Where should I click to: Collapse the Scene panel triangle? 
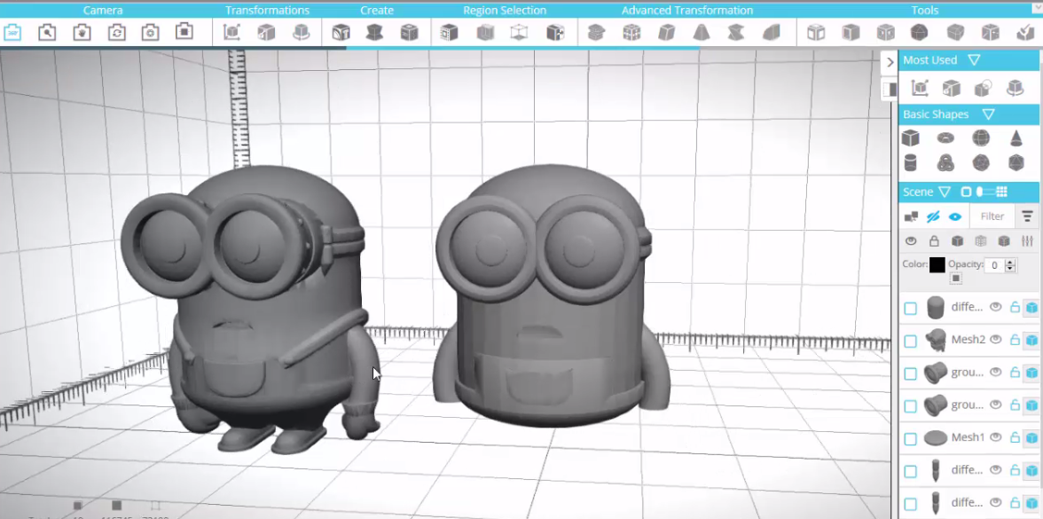tap(945, 192)
